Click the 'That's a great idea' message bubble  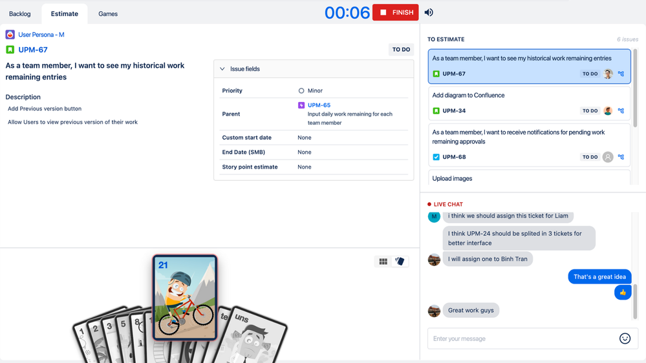(599, 276)
